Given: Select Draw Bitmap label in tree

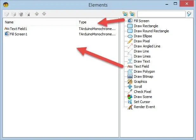Looking at the screenshot, I should [143, 76].
